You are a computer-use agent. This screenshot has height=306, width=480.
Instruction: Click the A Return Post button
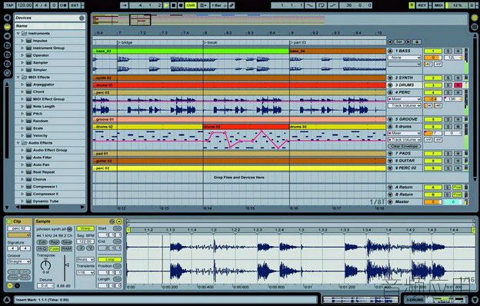tap(458, 188)
